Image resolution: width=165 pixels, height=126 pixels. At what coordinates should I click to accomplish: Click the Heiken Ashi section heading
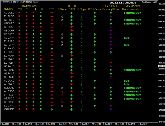pos(30,6)
